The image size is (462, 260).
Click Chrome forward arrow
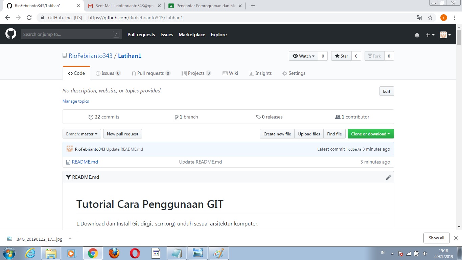(18, 18)
